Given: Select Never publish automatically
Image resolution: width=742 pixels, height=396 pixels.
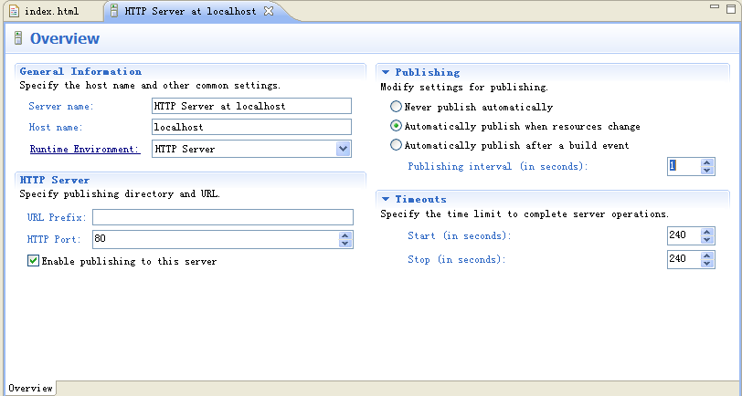Looking at the screenshot, I should [x=396, y=107].
